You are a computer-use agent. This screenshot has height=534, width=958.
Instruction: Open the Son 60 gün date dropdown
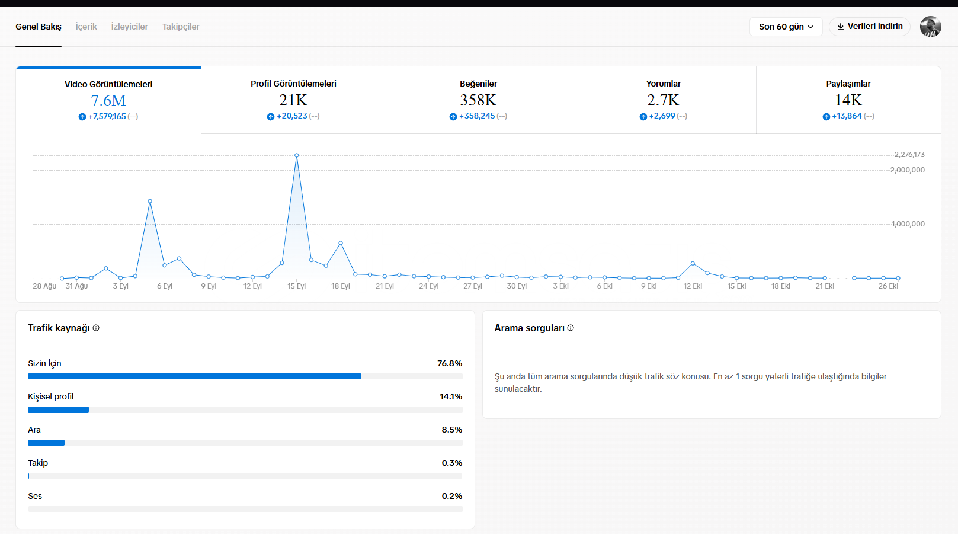point(786,27)
